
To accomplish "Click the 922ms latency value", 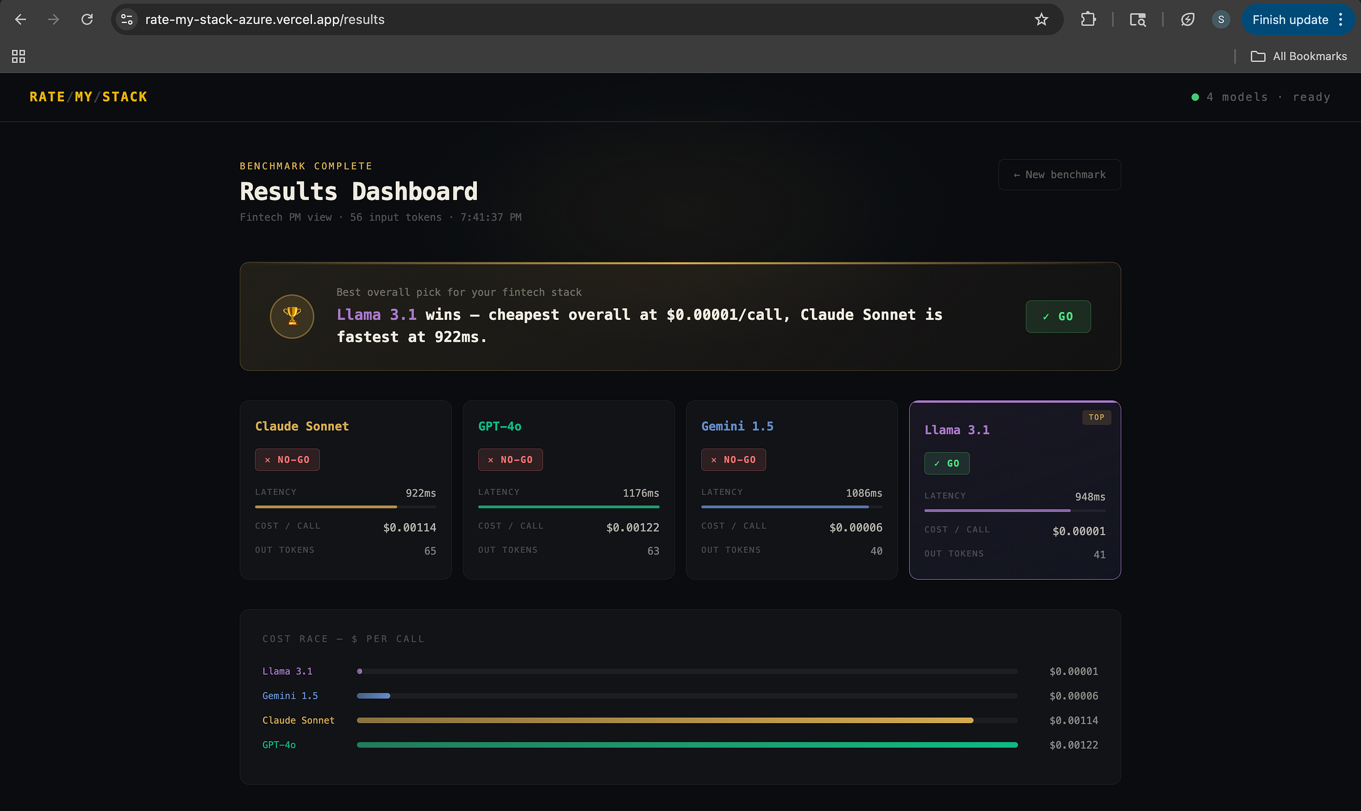I will pos(421,493).
